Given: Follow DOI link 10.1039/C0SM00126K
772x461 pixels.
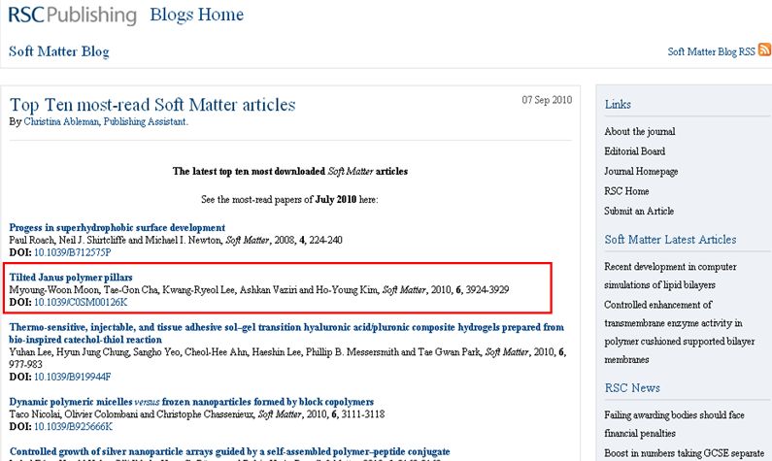Looking at the screenshot, I should click(81, 302).
